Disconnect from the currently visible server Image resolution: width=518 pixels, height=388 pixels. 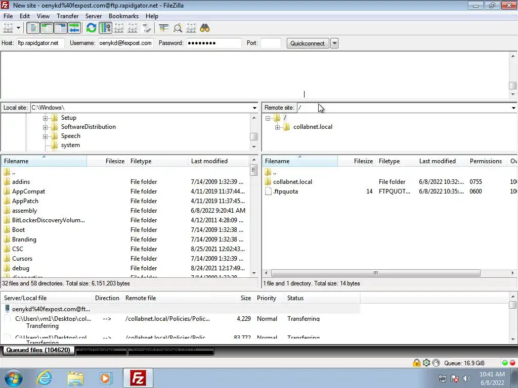(x=133, y=28)
